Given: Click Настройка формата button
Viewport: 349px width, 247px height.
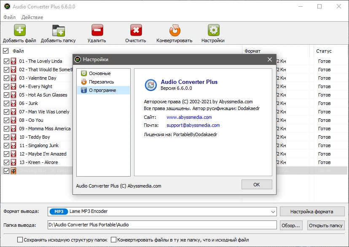Looking at the screenshot, I should 312,212.
